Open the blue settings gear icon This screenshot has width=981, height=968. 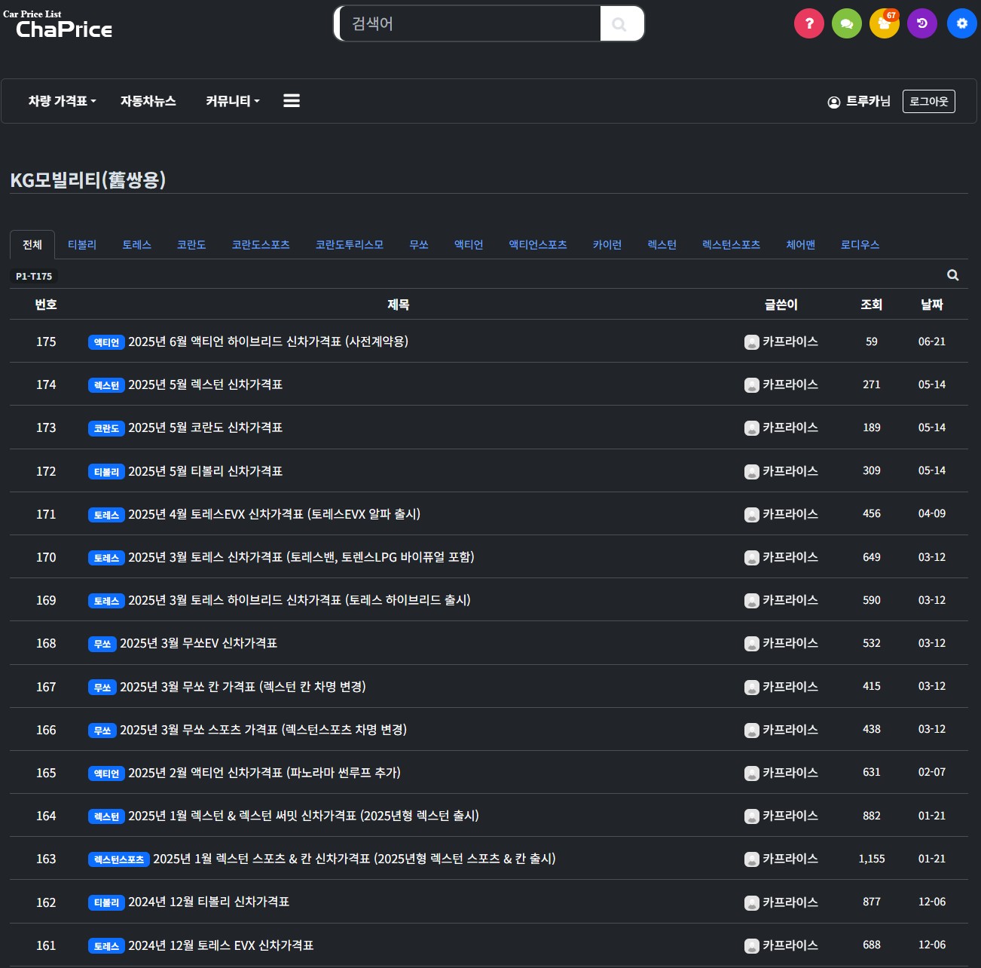pyautogui.click(x=961, y=23)
